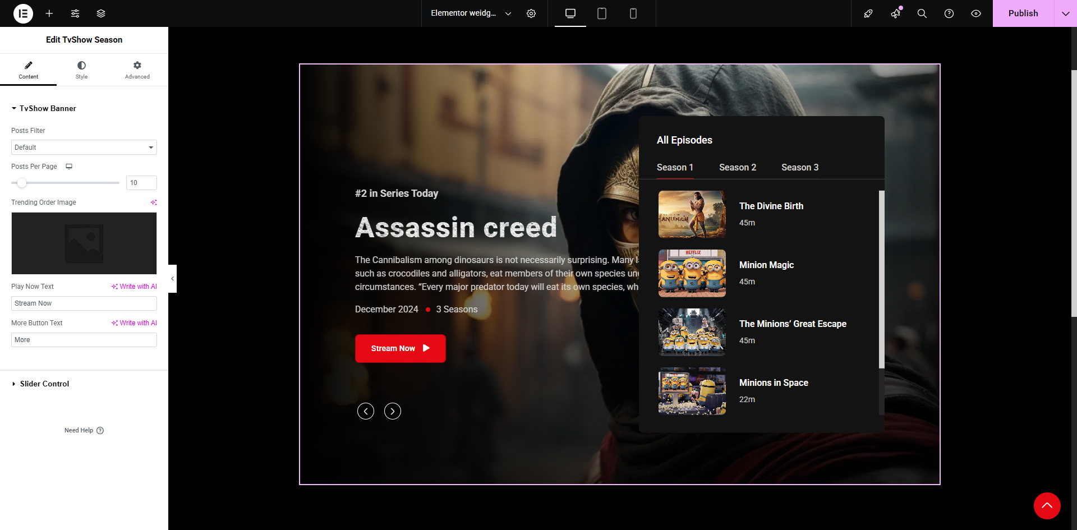
Task: Click the Stream Now button
Action: coord(401,348)
